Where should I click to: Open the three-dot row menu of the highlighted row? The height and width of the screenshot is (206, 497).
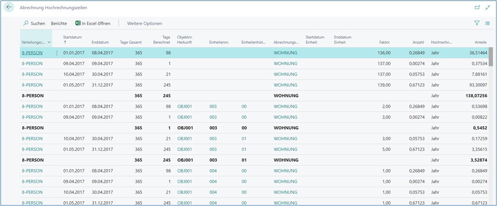(57, 53)
